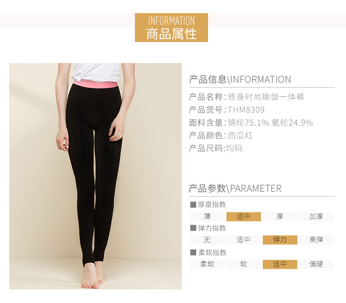Viewport: 346px width, 303px height.
Task: Choose the 偏硬 softness option
Action: 316,264
